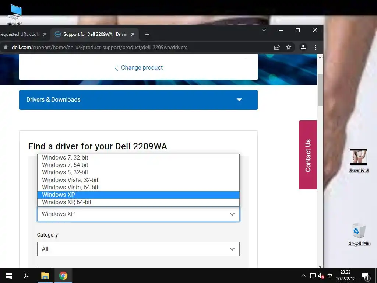Click the address bar URL
The height and width of the screenshot is (283, 377).
[x=99, y=48]
